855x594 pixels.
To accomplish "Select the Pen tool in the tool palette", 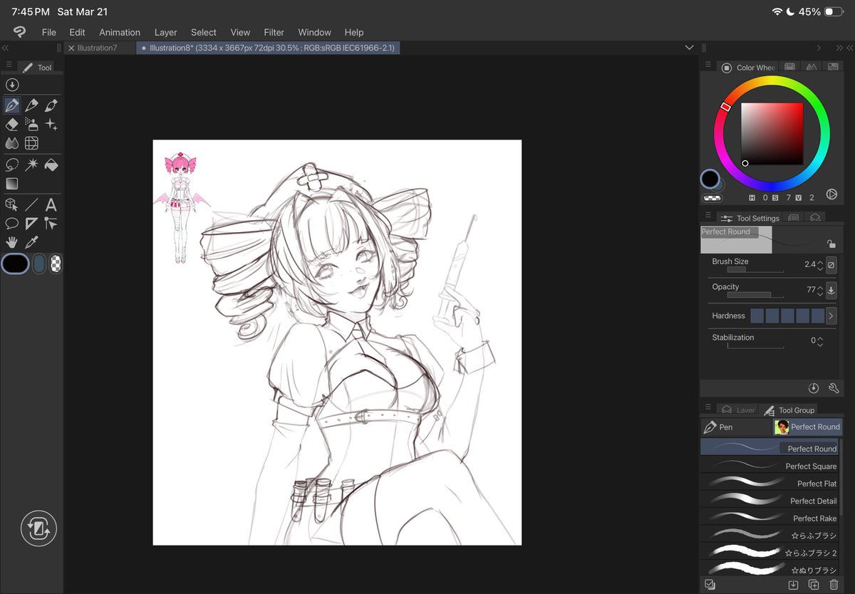I will (x=12, y=105).
